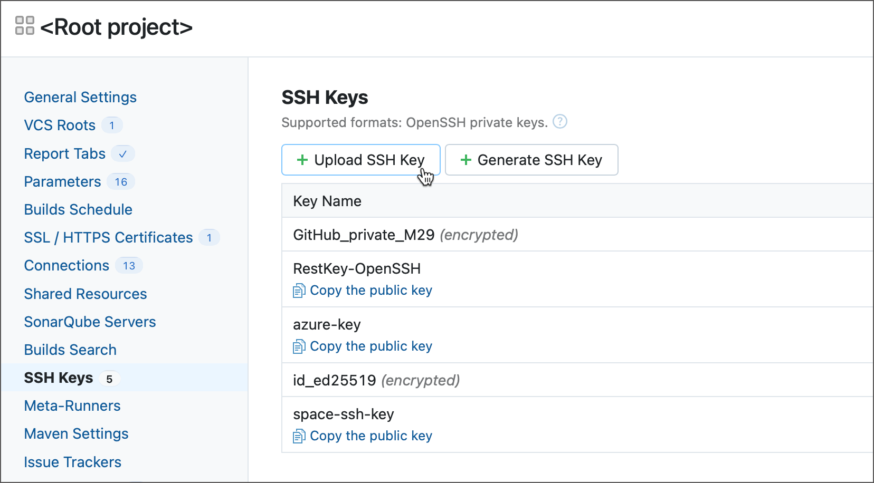Viewport: 874px width, 483px height.
Task: Open the Connections settings page
Action: pyautogui.click(x=66, y=265)
